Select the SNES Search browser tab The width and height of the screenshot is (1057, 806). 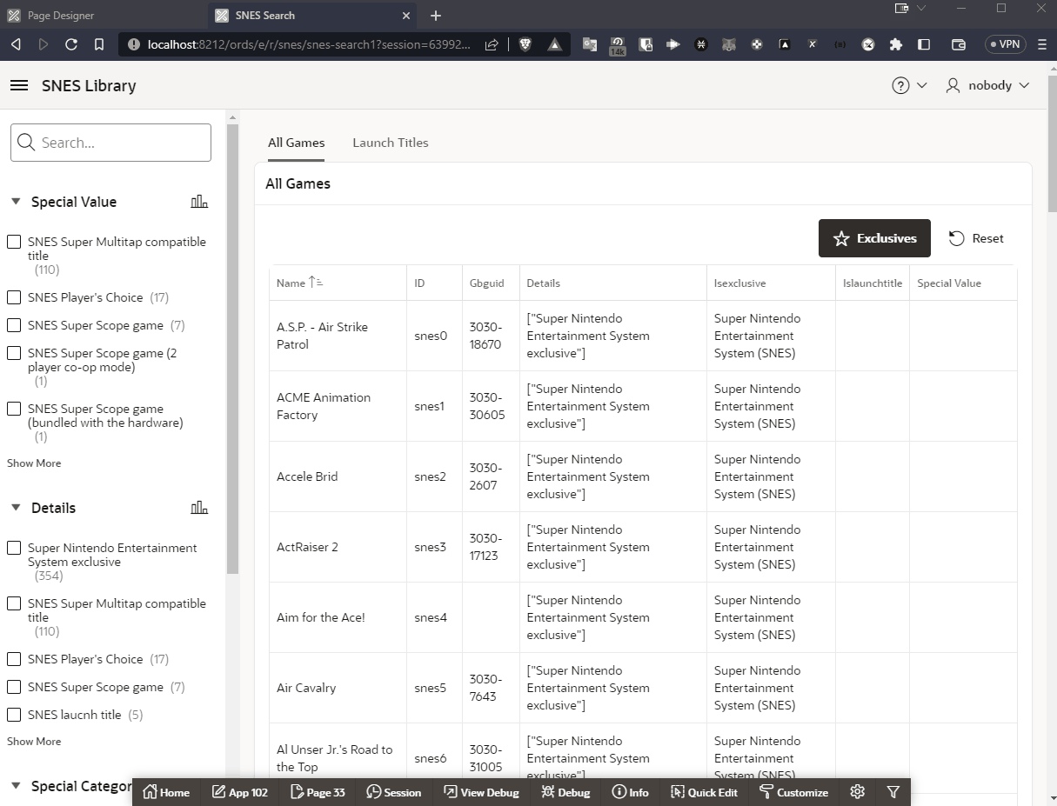coord(313,16)
